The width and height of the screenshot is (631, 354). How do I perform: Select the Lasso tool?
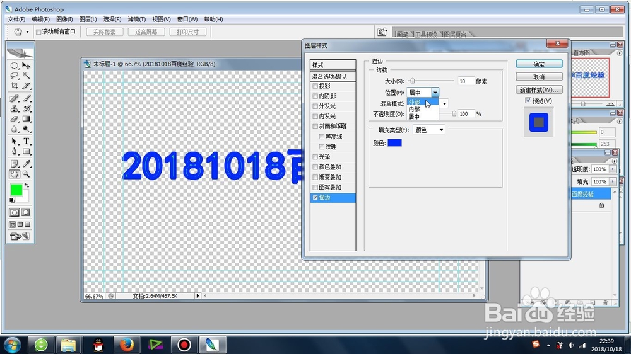(14, 76)
